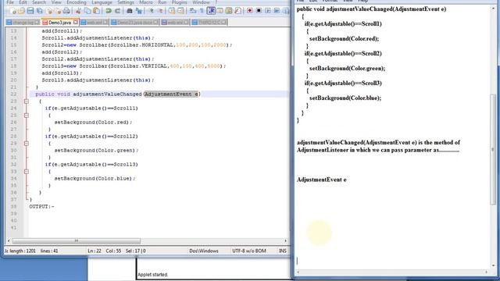
Task: Click the Notepad window scroll-down arrow
Action: point(493,265)
